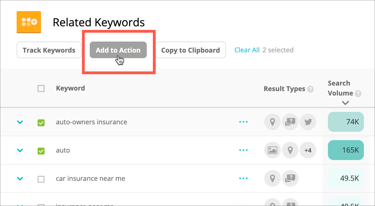Image resolution: width=375 pixels, height=206 pixels.
Task: Click Twitter icon in auto-owners insurance row
Action: tap(308, 122)
